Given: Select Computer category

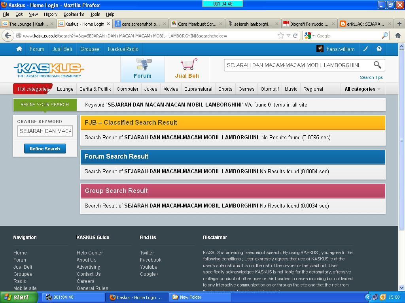Looking at the screenshot, I should 128,89.
